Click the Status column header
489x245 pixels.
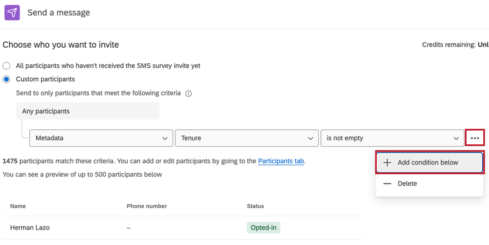coord(255,206)
